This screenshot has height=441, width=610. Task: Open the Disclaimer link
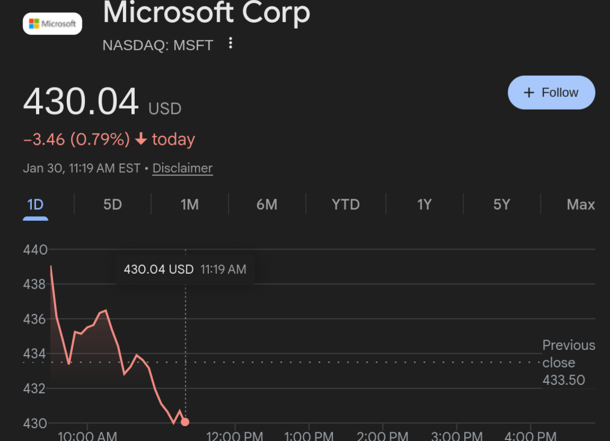pos(182,168)
